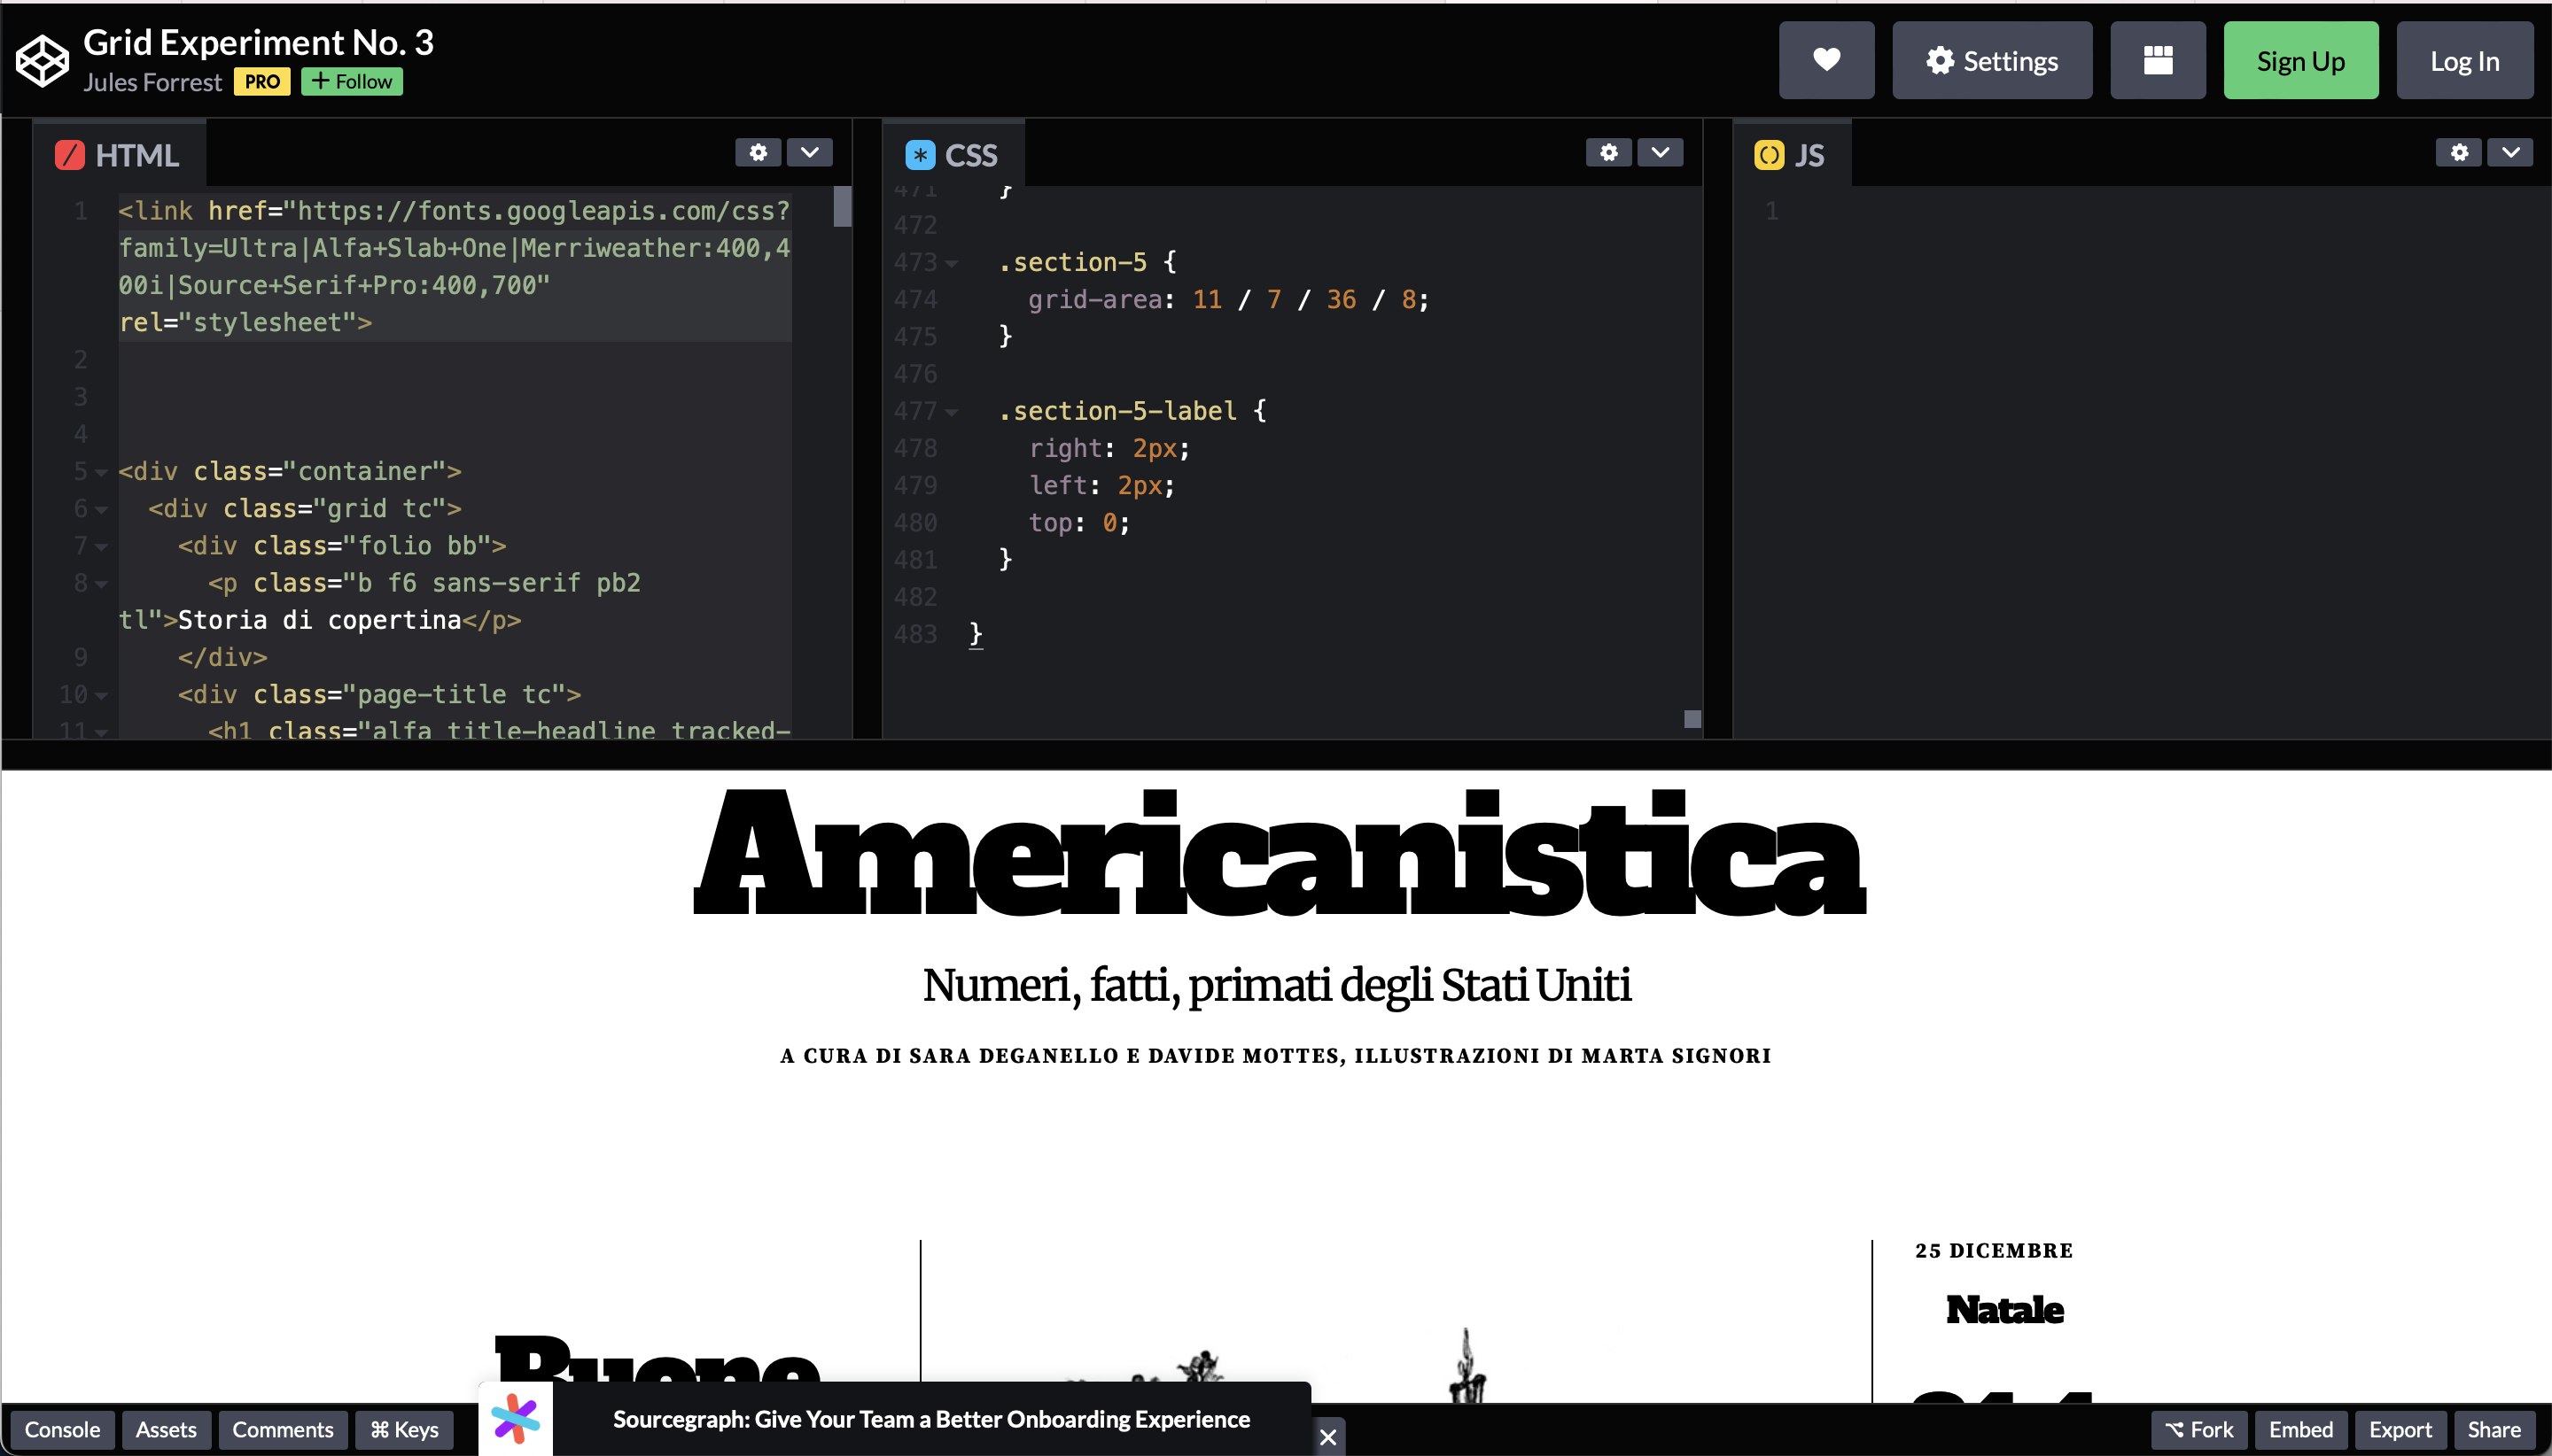Click byline A cura di Sara Deganello
Viewport: 2552px width, 1456px height.
click(x=1275, y=1056)
